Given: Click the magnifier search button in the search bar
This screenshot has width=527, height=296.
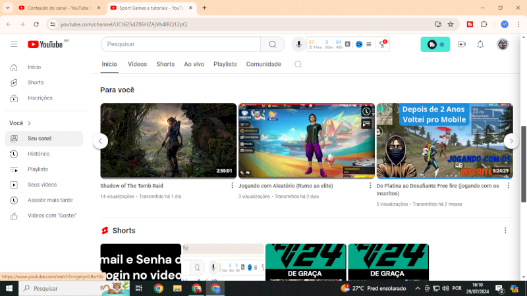Looking at the screenshot, I should [272, 44].
